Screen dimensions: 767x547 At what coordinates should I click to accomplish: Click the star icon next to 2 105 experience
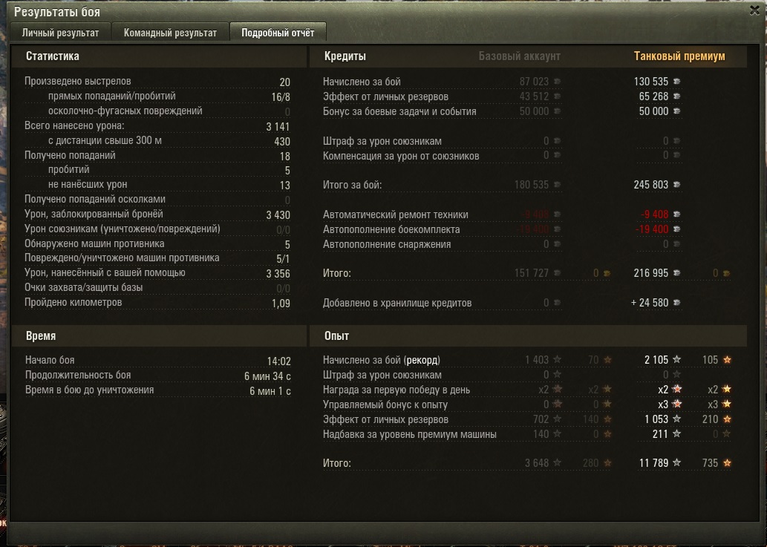coord(677,360)
